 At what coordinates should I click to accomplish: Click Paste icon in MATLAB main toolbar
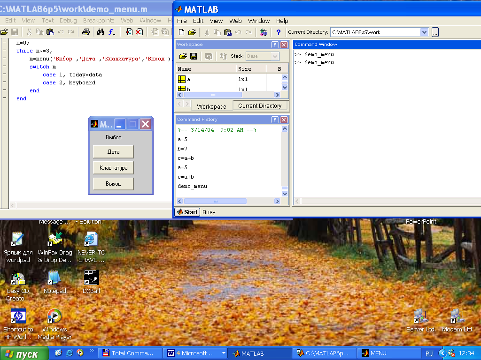coord(228,32)
